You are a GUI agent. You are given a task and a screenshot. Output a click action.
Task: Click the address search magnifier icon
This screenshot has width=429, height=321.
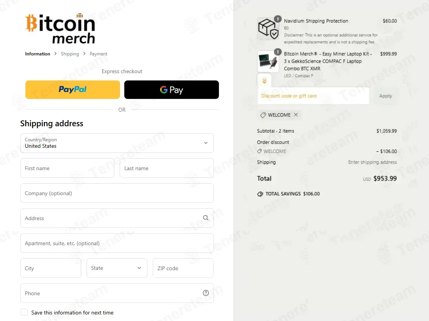coord(206,218)
